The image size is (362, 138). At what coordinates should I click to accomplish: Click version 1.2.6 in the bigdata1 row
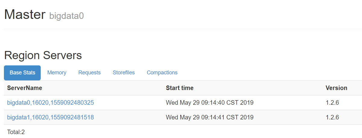tap(332, 117)
